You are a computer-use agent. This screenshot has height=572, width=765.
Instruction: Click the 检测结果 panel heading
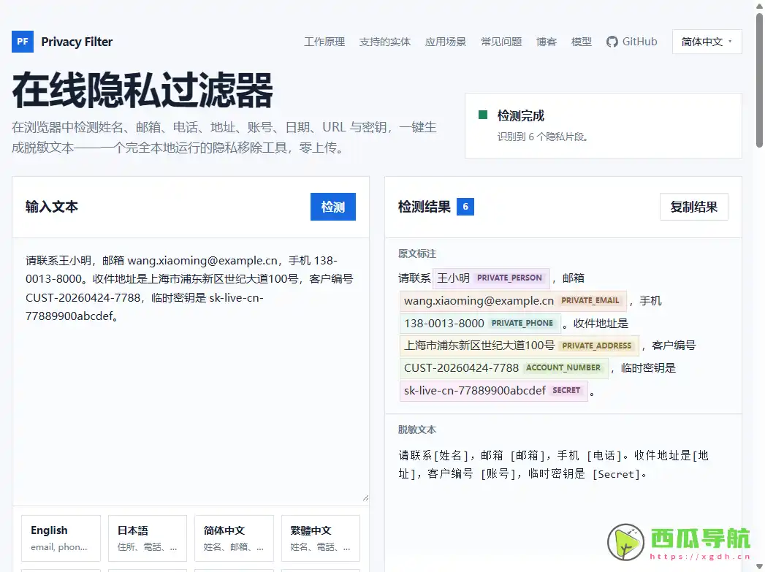pos(425,207)
